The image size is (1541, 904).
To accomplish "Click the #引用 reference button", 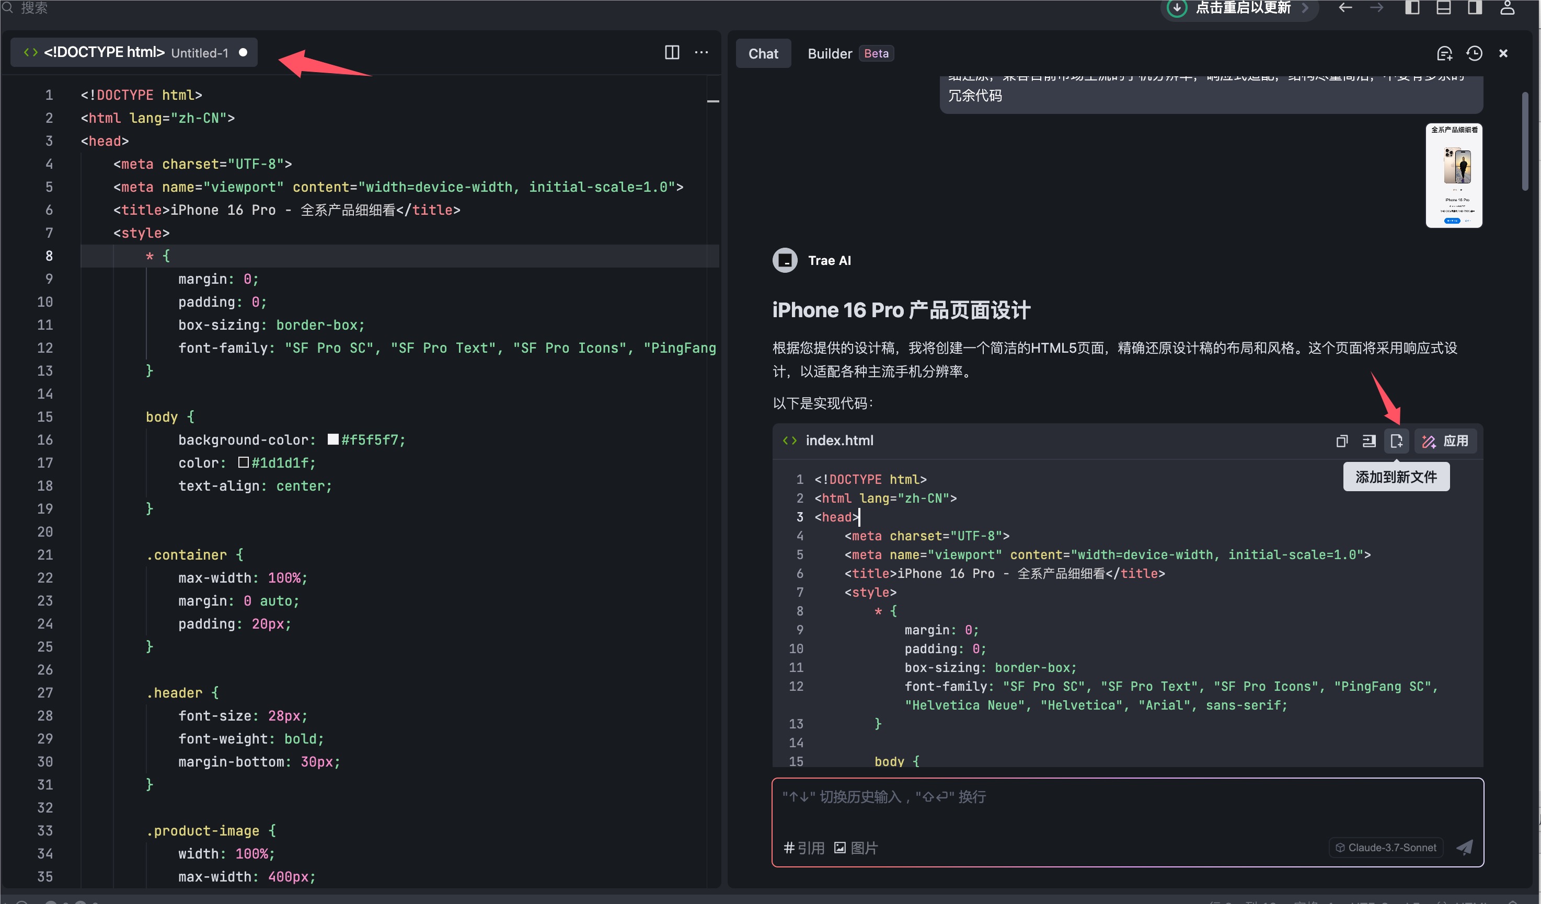I will pyautogui.click(x=803, y=848).
